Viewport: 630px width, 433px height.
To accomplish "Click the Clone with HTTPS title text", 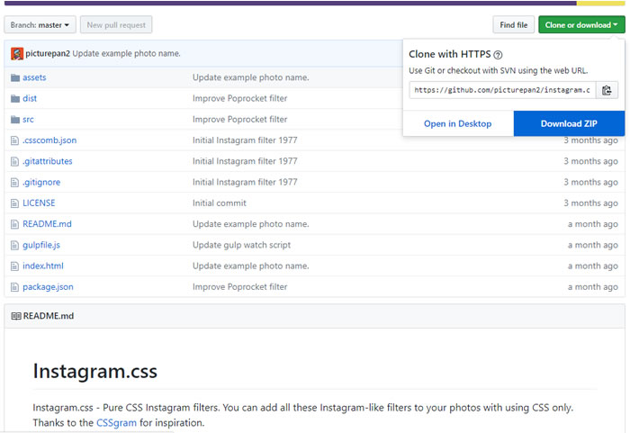I will pos(450,54).
